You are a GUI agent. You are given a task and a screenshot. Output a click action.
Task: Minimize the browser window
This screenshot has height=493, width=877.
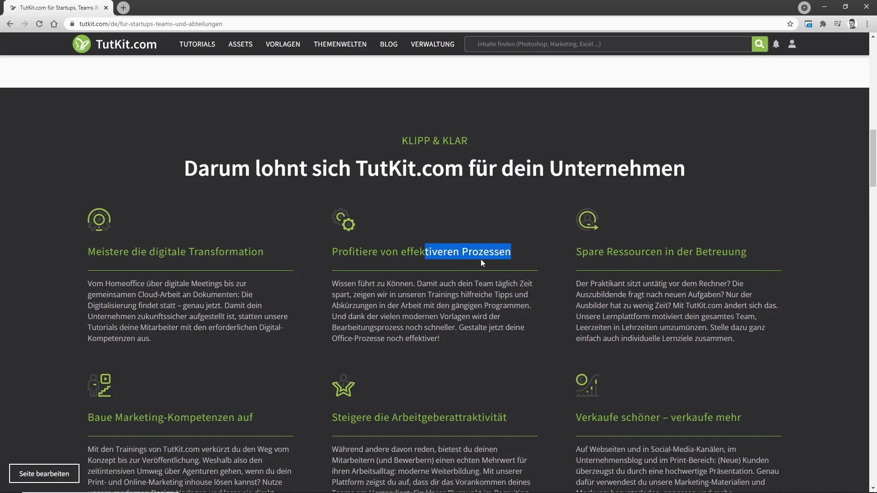[x=824, y=7]
